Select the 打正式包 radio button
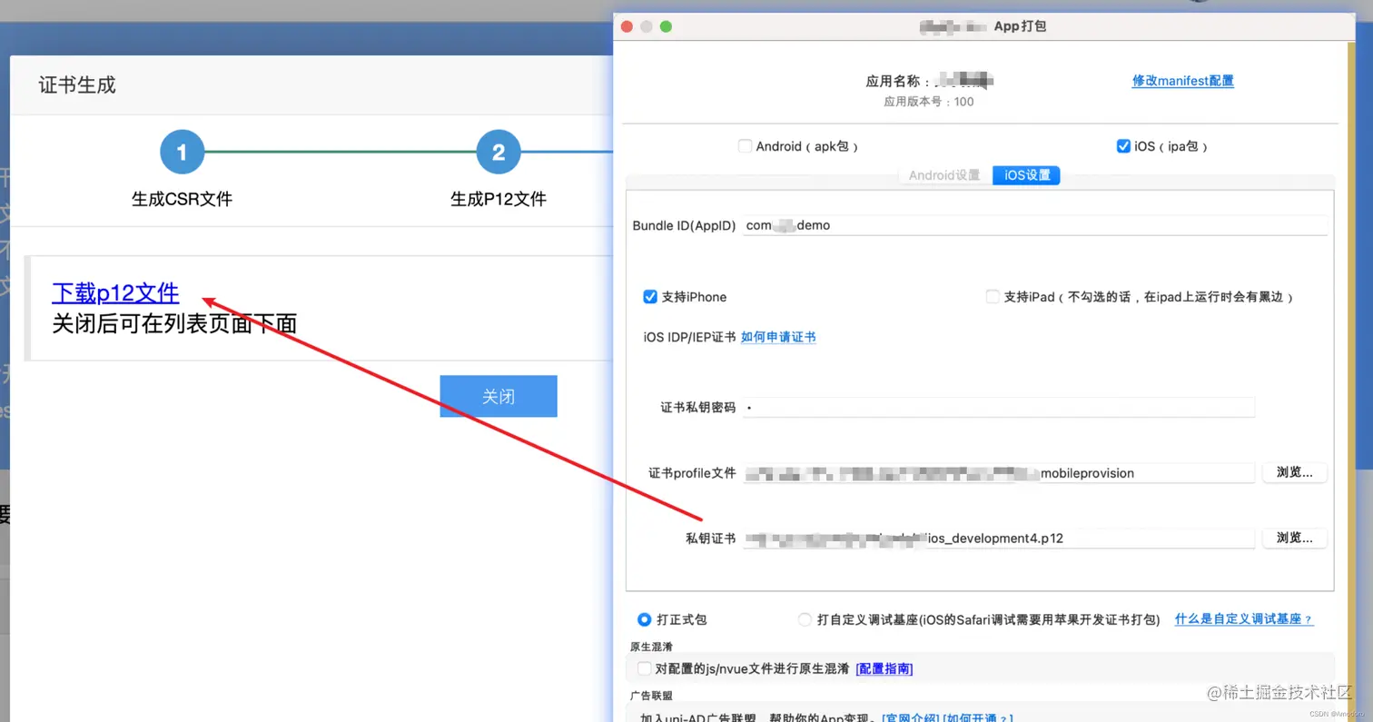The image size is (1373, 722). (644, 619)
